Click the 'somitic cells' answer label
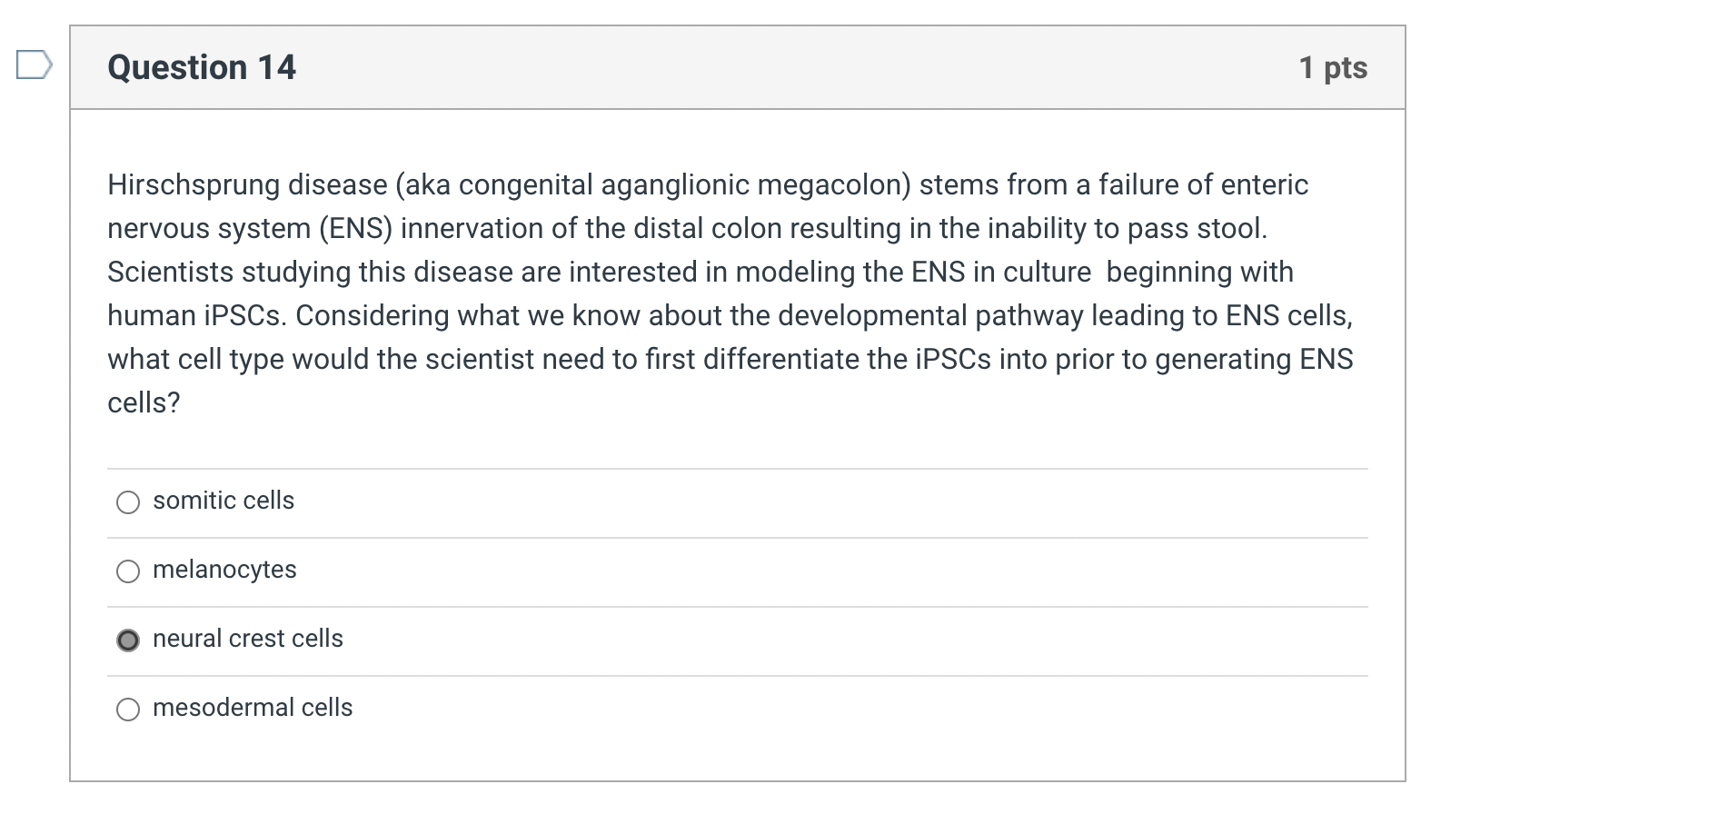This screenshot has height=814, width=1719. coord(224,501)
